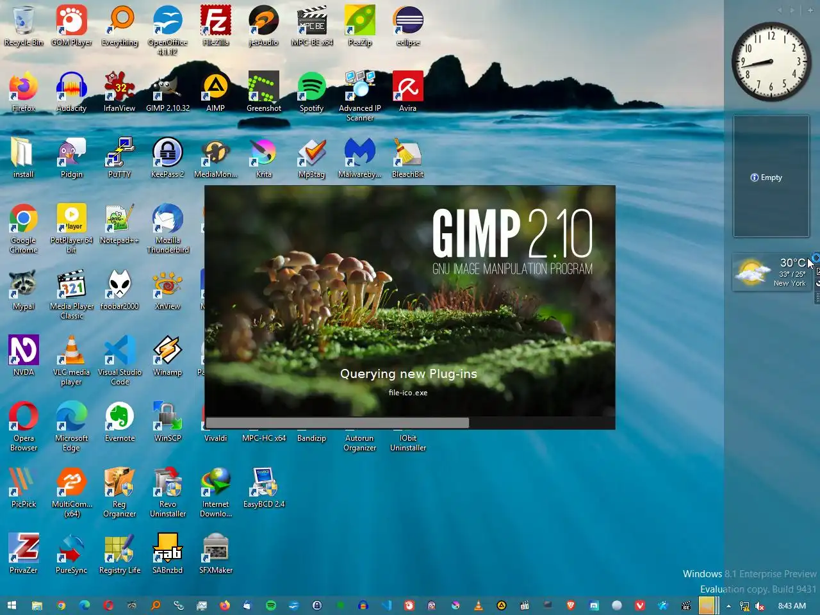Launch Krita from the desktop
820x615 pixels.
pyautogui.click(x=264, y=158)
